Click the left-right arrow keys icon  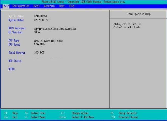point(26,117)
